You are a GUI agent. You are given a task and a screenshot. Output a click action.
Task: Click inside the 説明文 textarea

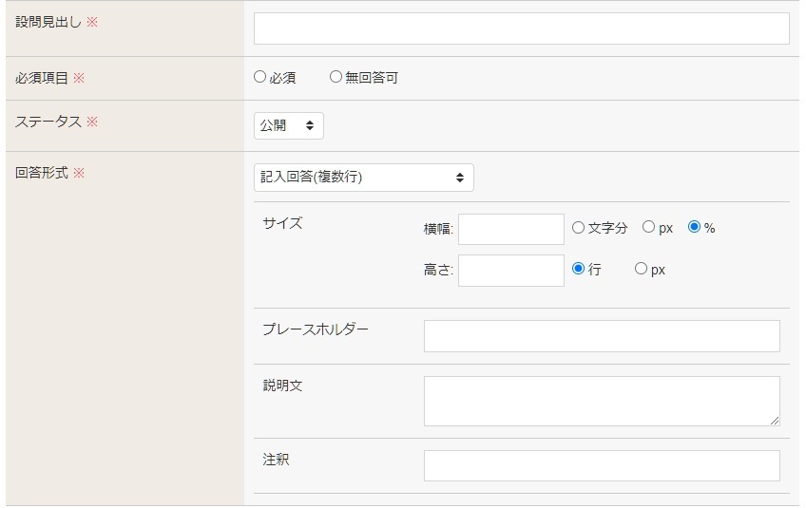point(601,401)
